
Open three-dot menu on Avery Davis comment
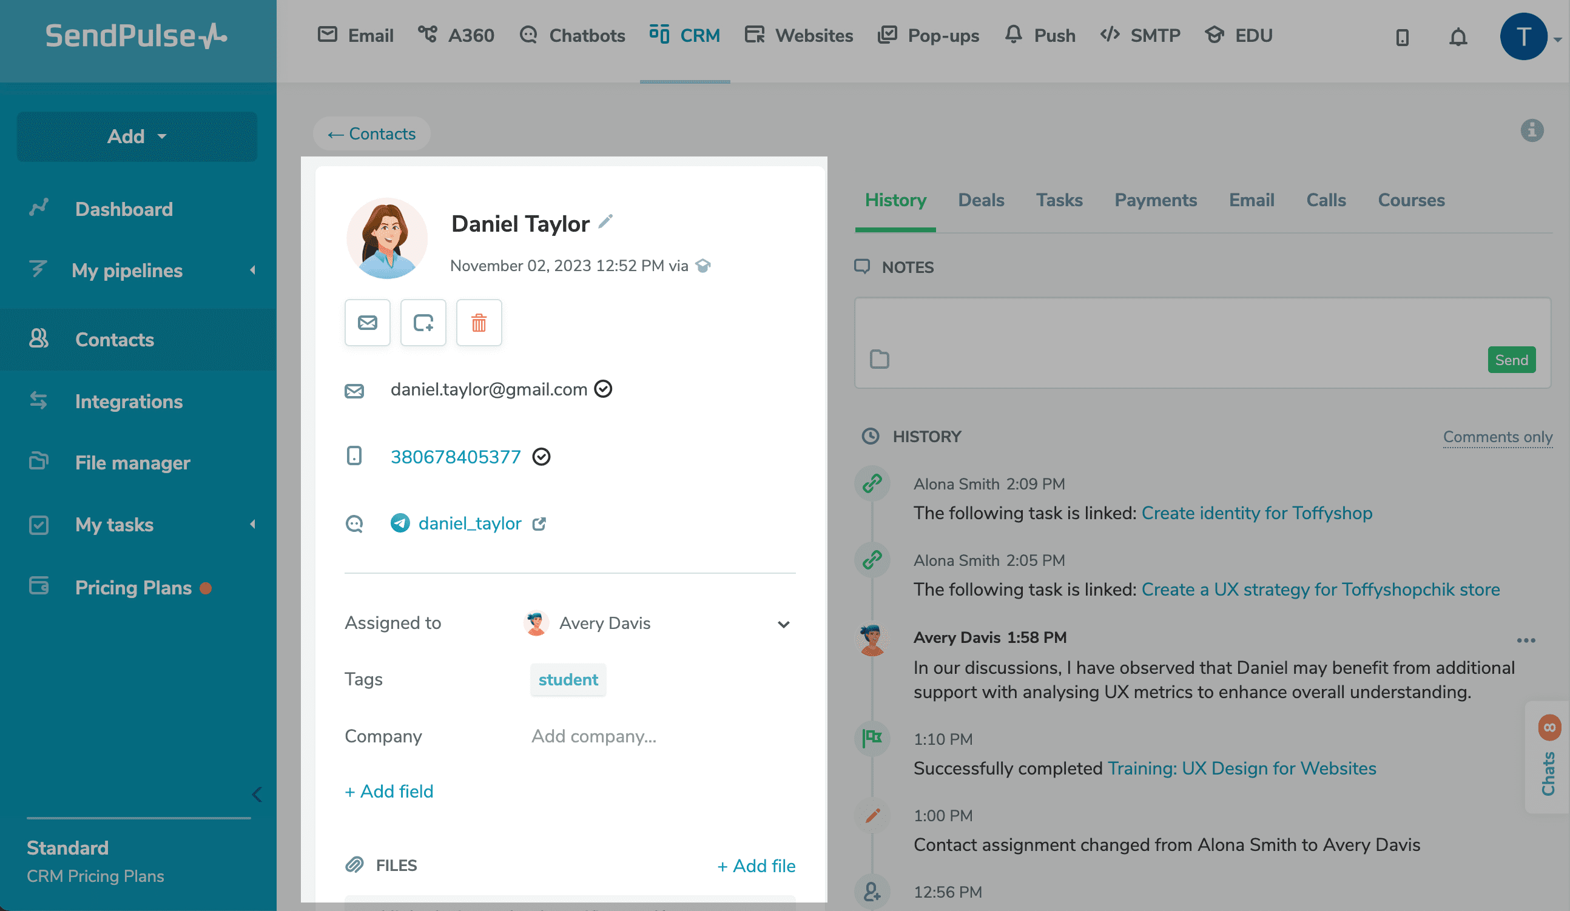[1526, 640]
